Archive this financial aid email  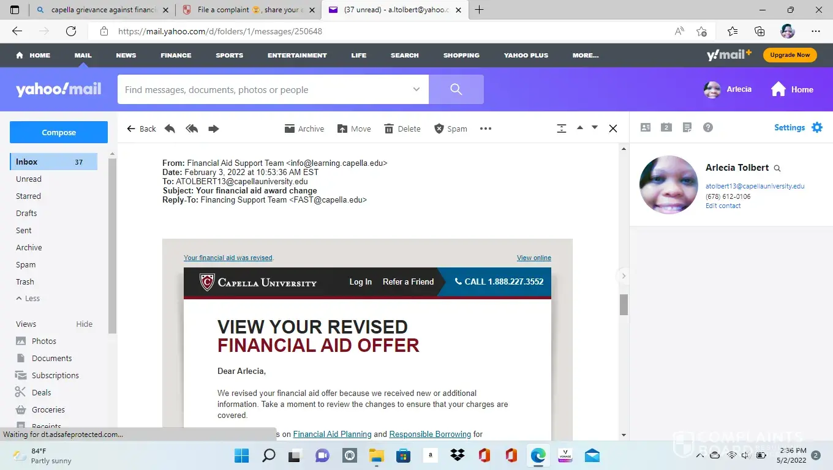304,129
